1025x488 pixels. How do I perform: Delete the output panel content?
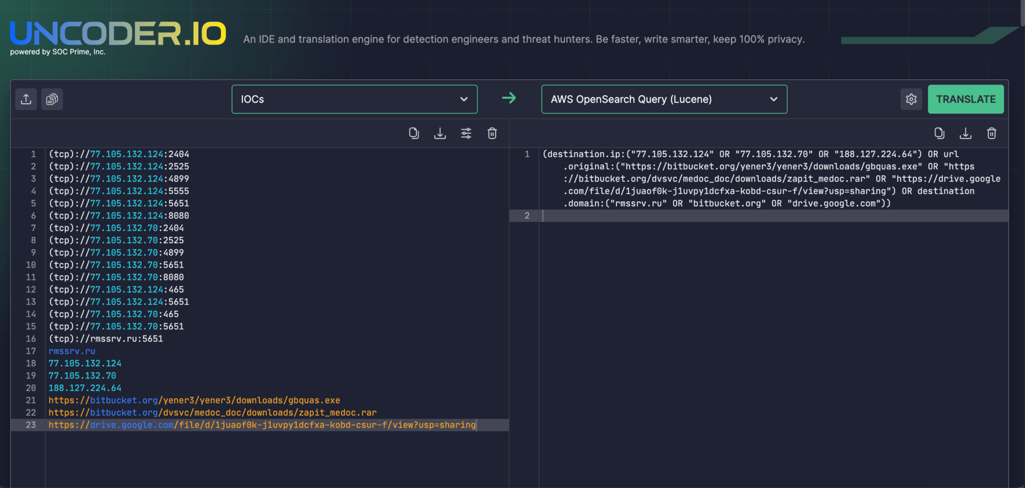[x=991, y=133]
